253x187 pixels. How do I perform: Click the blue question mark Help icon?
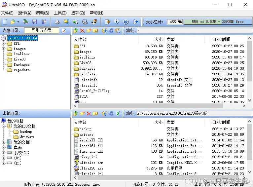coord(126,22)
